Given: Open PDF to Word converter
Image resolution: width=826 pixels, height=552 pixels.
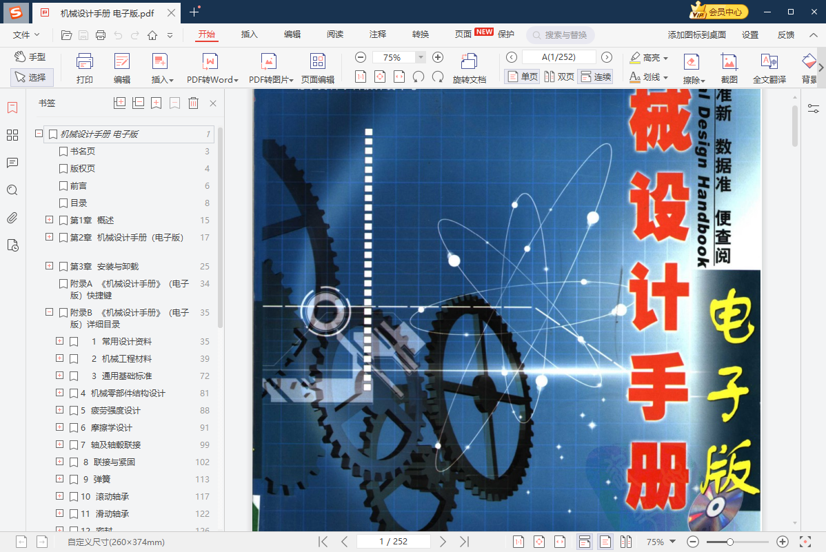Looking at the screenshot, I should (212, 68).
